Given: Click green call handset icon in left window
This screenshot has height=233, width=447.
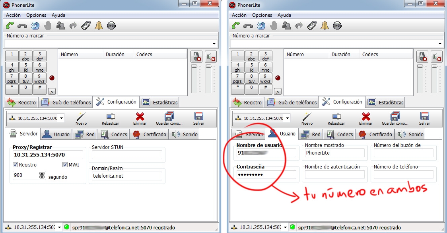Looking at the screenshot, I should pyautogui.click(x=10, y=26).
